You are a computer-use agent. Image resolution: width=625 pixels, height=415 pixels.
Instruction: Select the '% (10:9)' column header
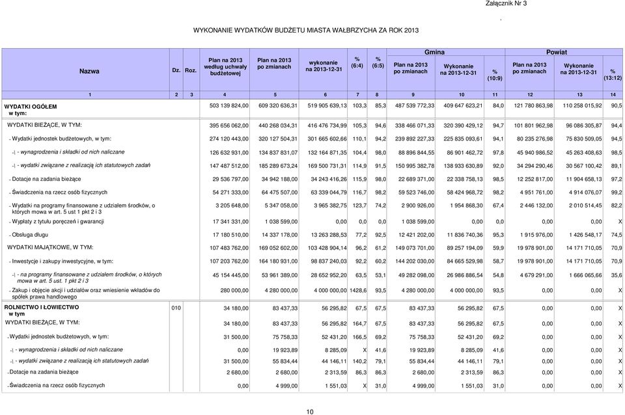495,75
